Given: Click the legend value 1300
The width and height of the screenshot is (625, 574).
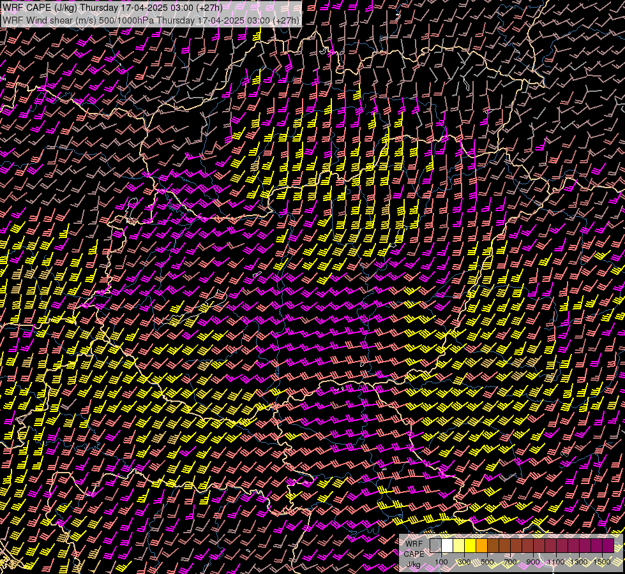Looking at the screenshot, I should (x=579, y=562).
